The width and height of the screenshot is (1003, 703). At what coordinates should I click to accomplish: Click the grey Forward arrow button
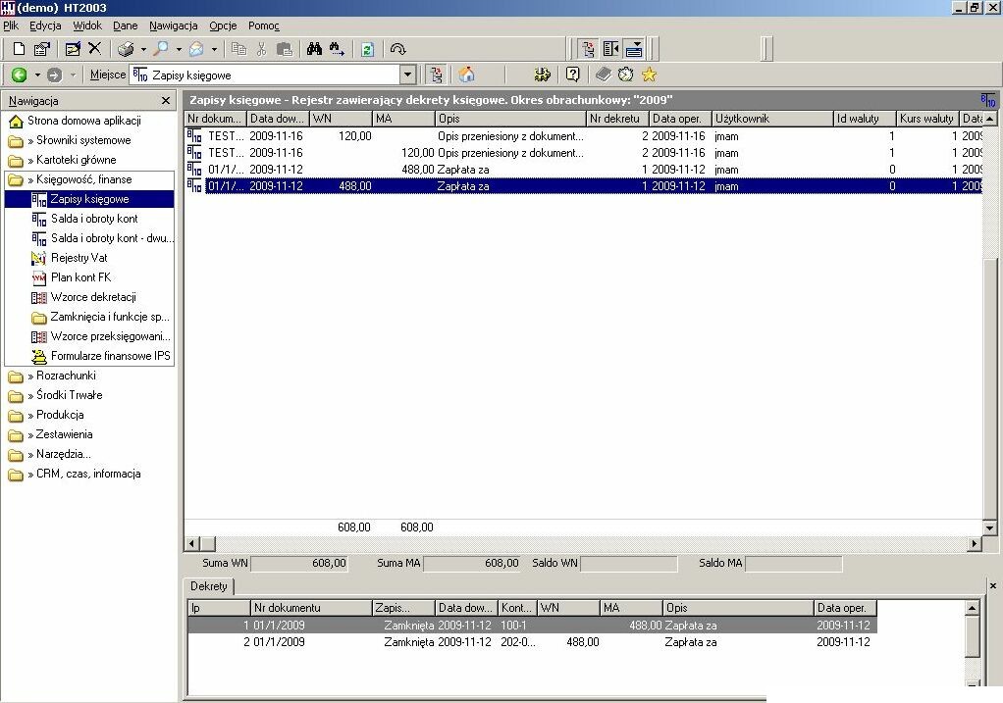[x=54, y=75]
